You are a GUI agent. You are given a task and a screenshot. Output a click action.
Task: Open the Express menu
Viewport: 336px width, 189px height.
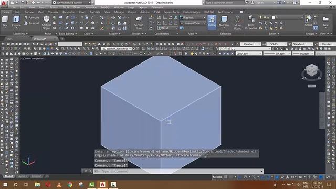[142, 7]
